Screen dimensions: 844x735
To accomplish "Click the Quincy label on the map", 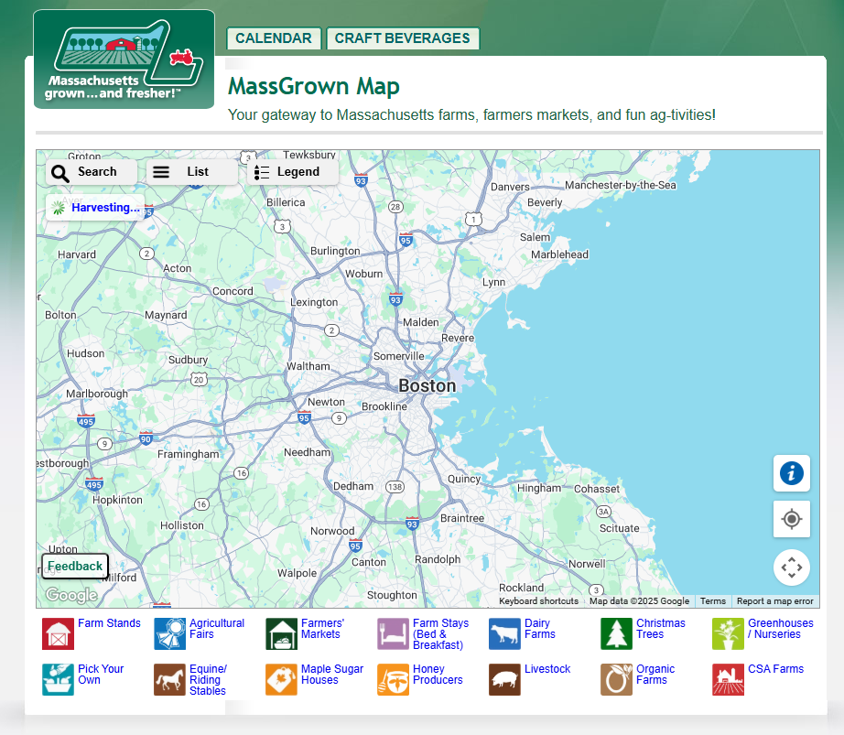I will (464, 479).
